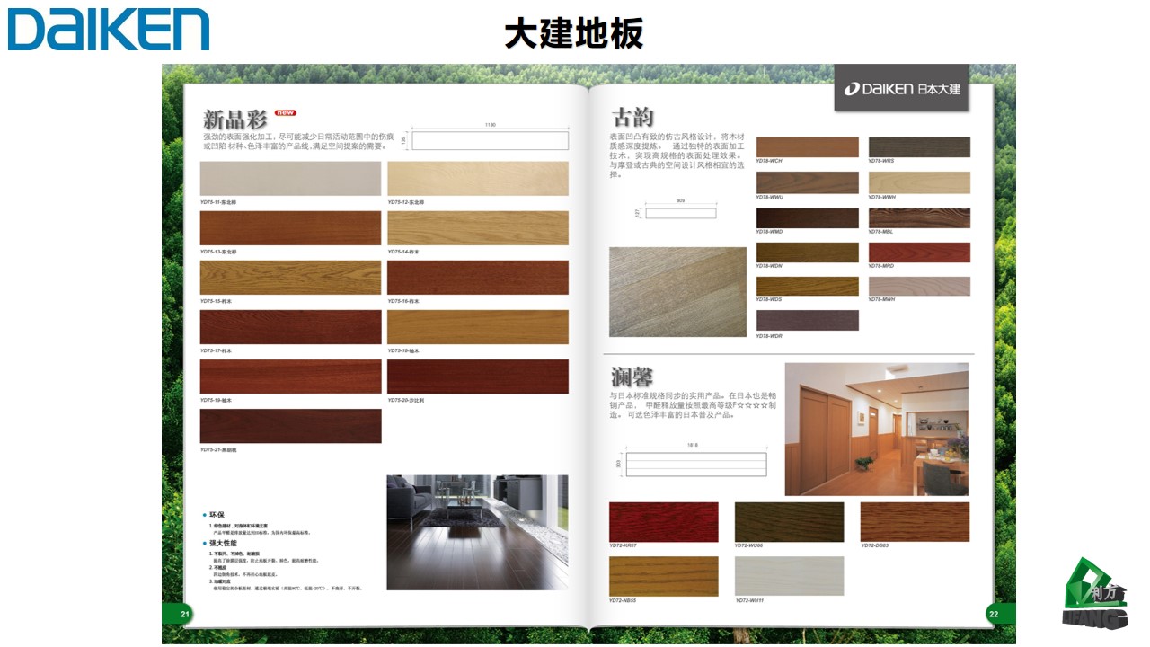
Task: Click the 1818 board dimension diagram
Action: click(690, 461)
